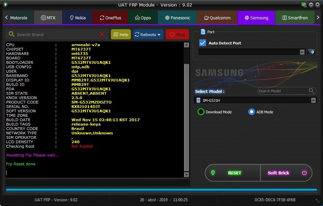Screen dimensions: 323x206
Task: Click the window restore icon in title bar
Action: (x=304, y=4)
